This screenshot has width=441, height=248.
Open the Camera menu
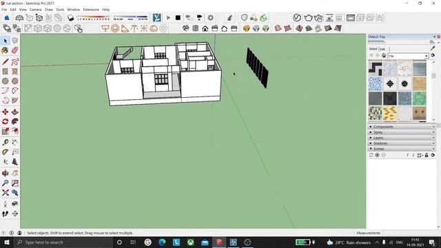click(x=35, y=10)
